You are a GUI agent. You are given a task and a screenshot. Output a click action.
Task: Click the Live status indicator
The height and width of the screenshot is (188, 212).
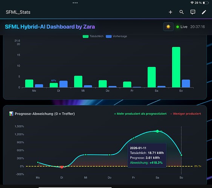point(182,27)
